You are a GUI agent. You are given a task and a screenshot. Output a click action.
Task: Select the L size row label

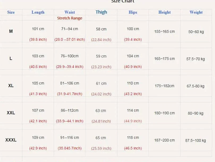click(11, 59)
